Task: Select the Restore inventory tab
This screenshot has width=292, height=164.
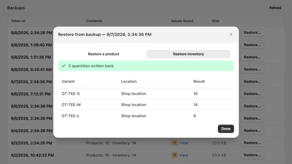Action: (188, 54)
